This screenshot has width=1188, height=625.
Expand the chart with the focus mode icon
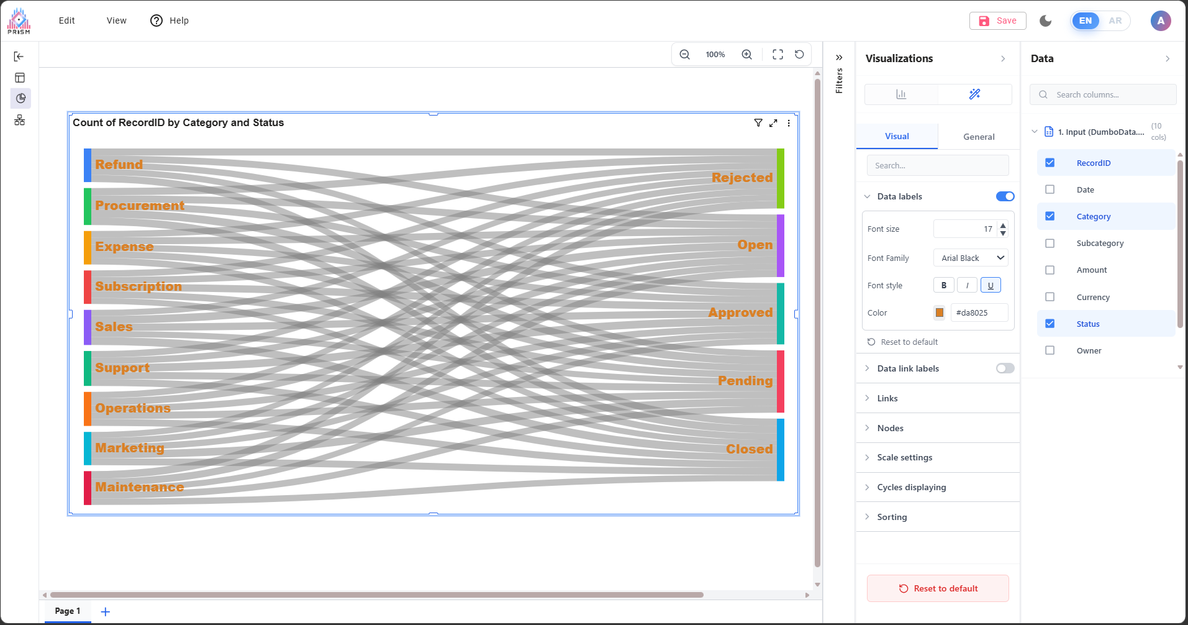pos(773,123)
